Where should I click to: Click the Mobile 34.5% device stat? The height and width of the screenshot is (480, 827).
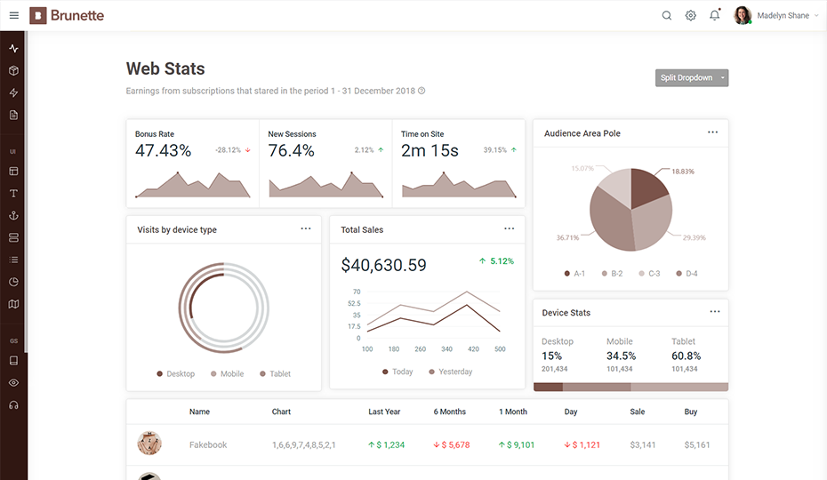(x=621, y=355)
